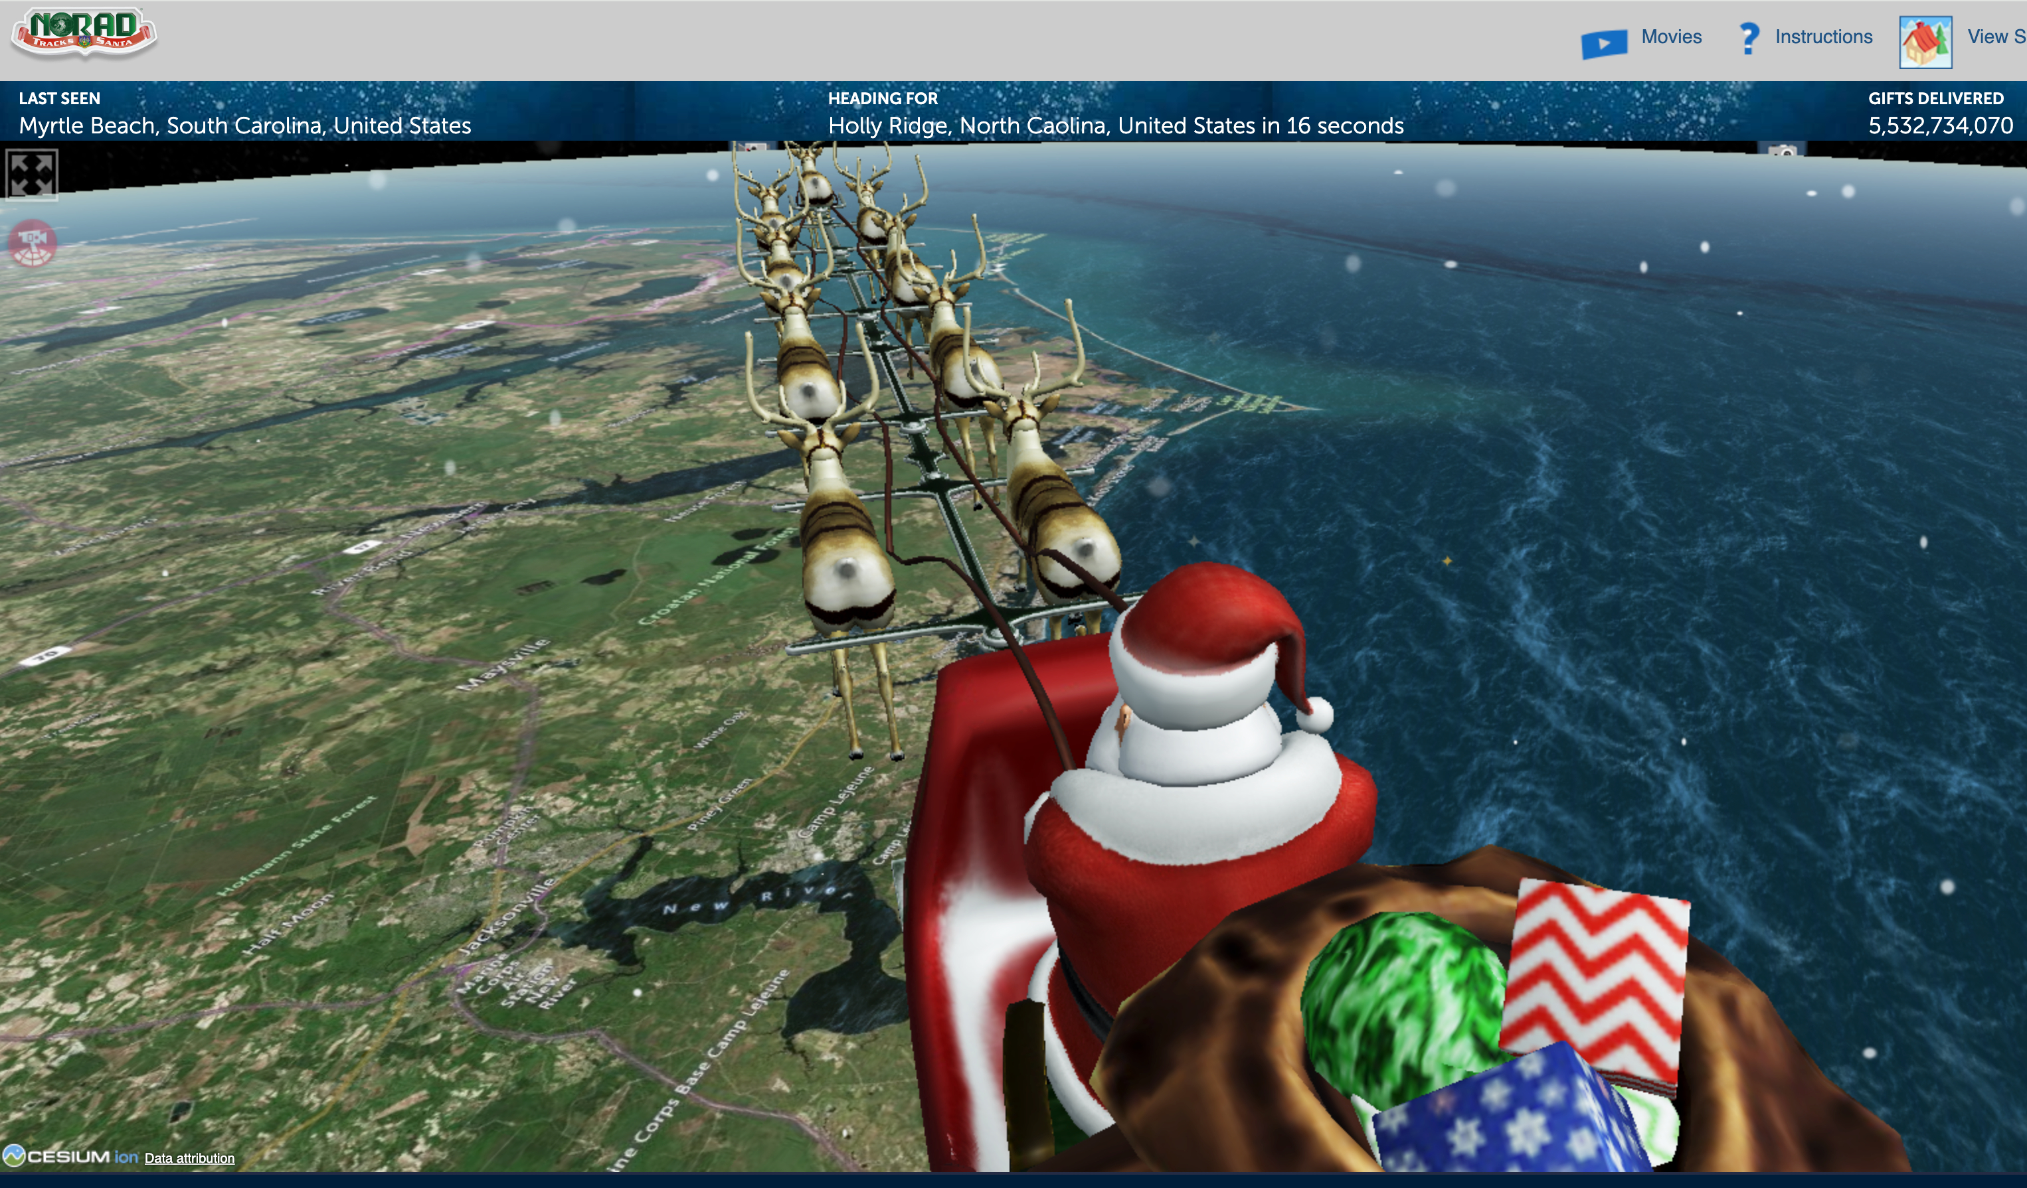Click the route 70 highway shield
The width and height of the screenshot is (2027, 1188).
click(45, 656)
